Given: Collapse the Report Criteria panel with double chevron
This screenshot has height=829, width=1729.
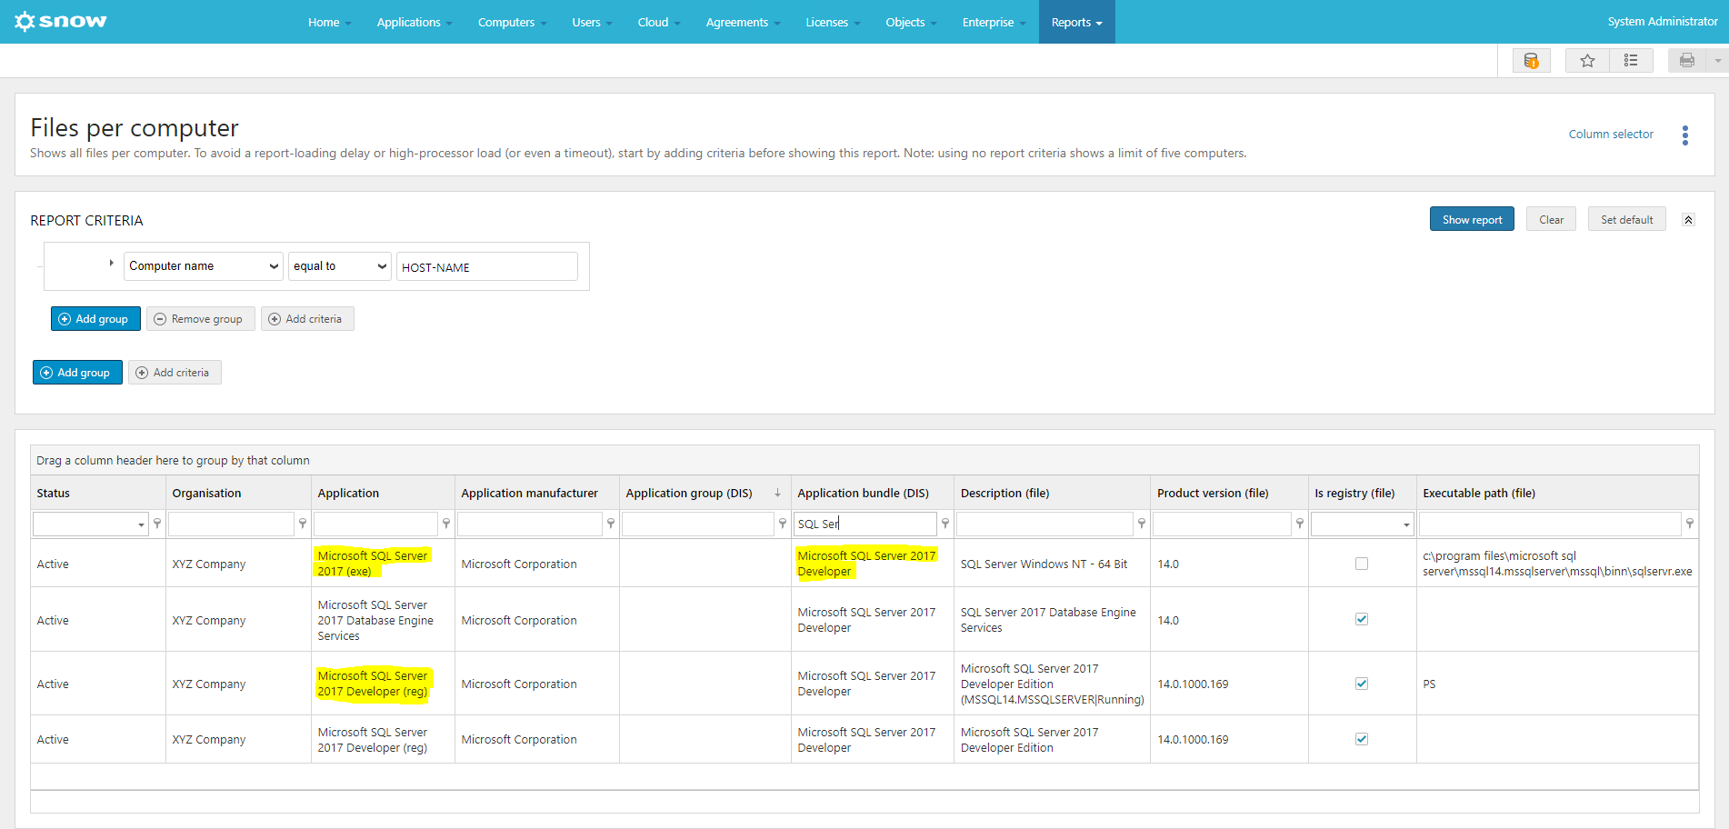Looking at the screenshot, I should click(1688, 220).
